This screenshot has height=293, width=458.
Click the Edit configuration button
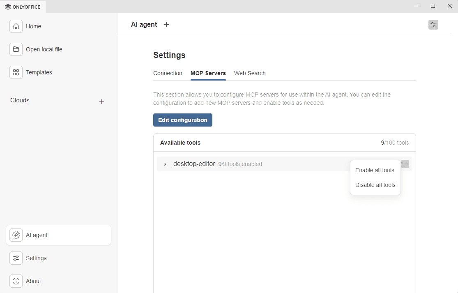click(x=183, y=120)
